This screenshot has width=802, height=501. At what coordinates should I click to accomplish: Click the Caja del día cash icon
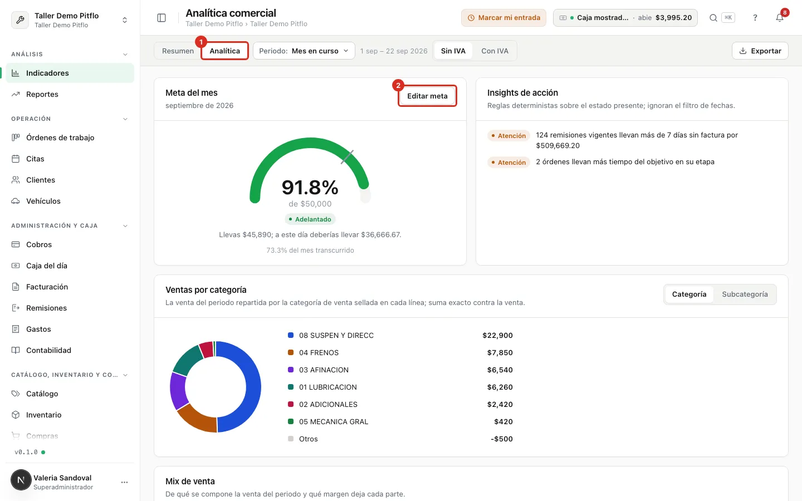[16, 266]
